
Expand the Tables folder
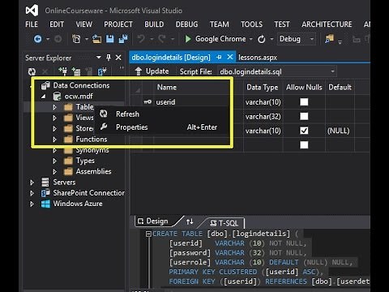coord(54,107)
